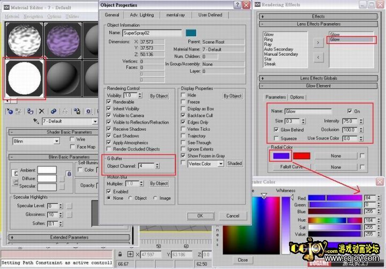Expand the Effects rollout
386x269 pixels.
point(318,17)
